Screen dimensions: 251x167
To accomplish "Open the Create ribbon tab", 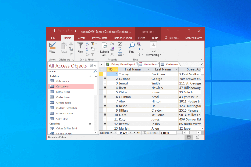I will 82,38.
